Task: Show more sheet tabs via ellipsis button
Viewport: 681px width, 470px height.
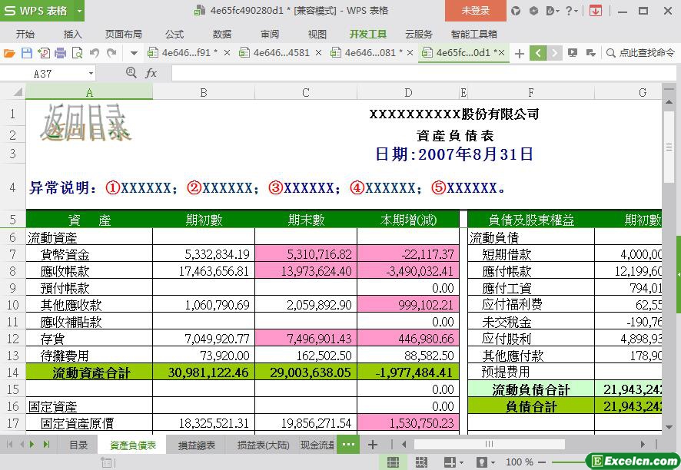Action: (x=347, y=445)
